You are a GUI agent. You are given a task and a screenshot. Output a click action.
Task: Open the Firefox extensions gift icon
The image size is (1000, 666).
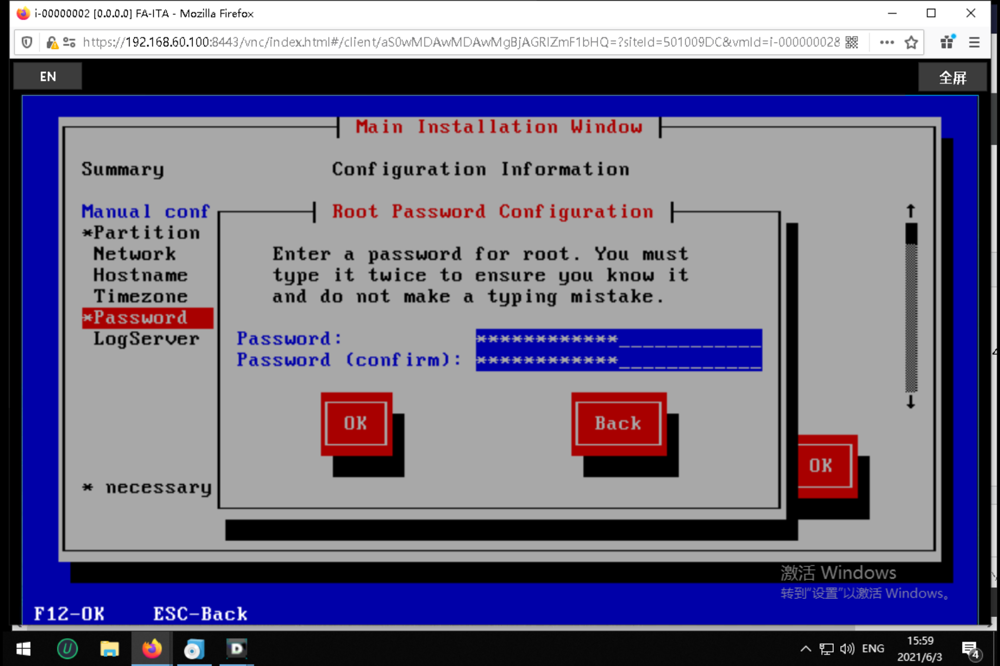947,43
